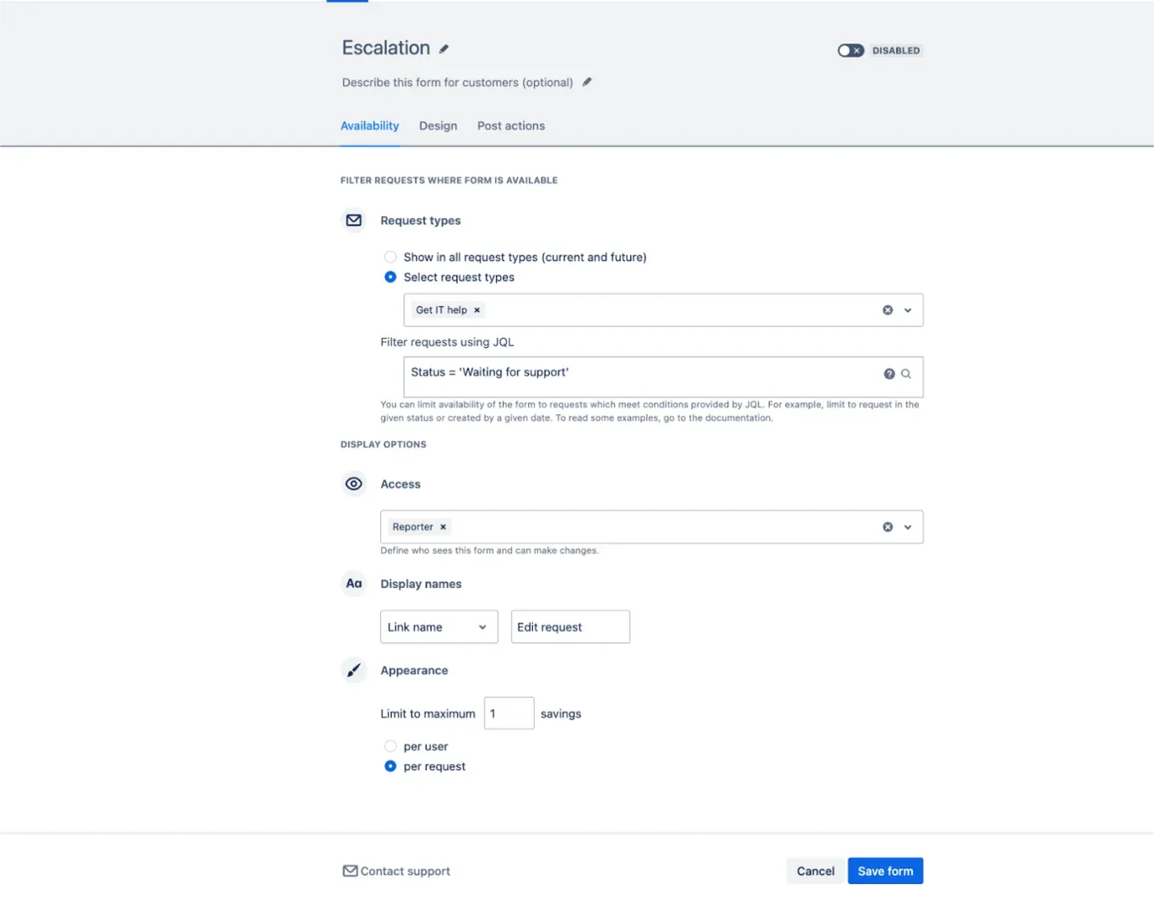Select the 'per request' radio button

[x=390, y=766]
